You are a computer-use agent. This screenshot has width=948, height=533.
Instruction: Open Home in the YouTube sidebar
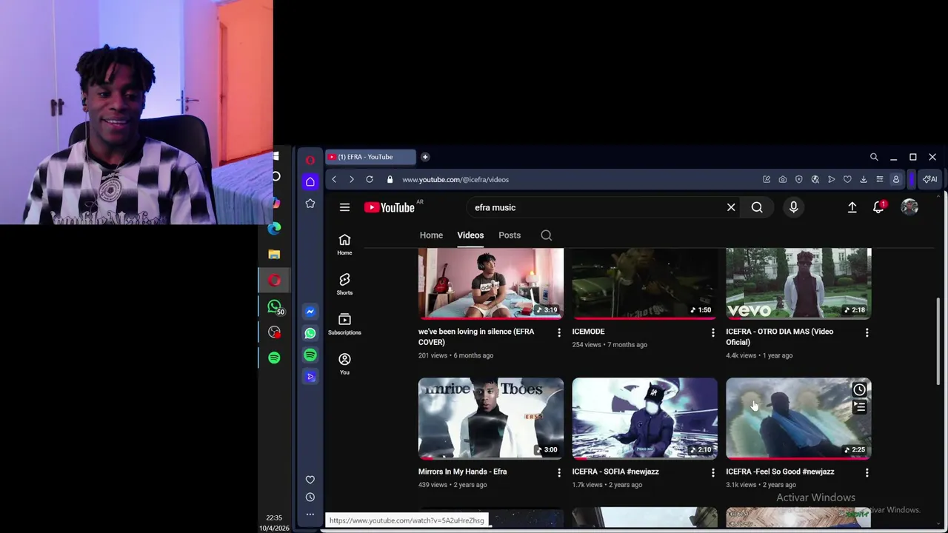344,244
